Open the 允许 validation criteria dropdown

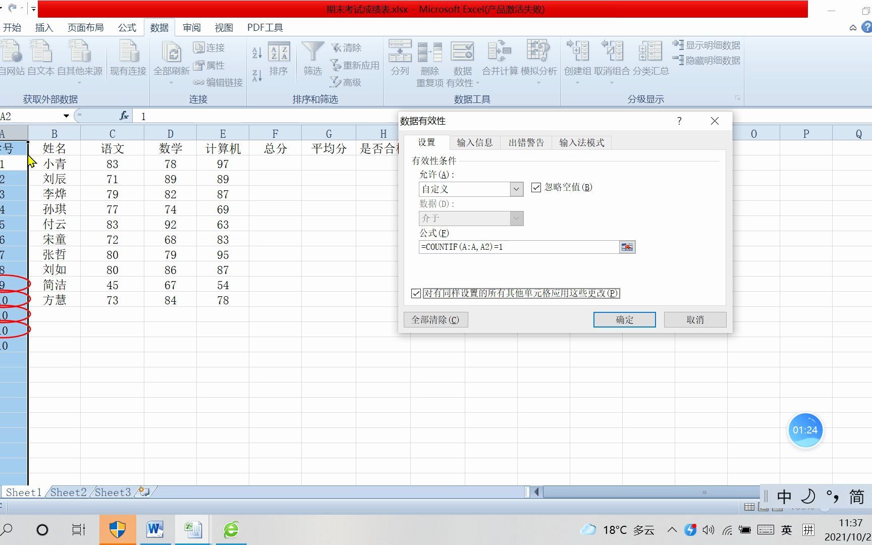click(516, 189)
